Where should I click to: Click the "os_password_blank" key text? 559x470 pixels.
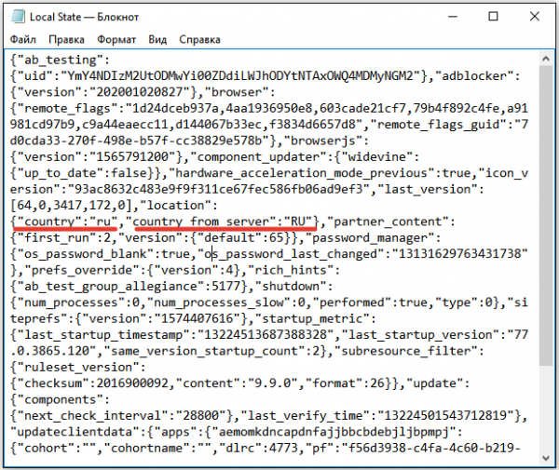86,254
